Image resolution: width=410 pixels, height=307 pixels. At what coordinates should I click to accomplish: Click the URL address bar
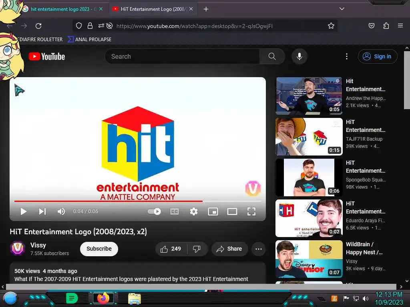pos(194,26)
